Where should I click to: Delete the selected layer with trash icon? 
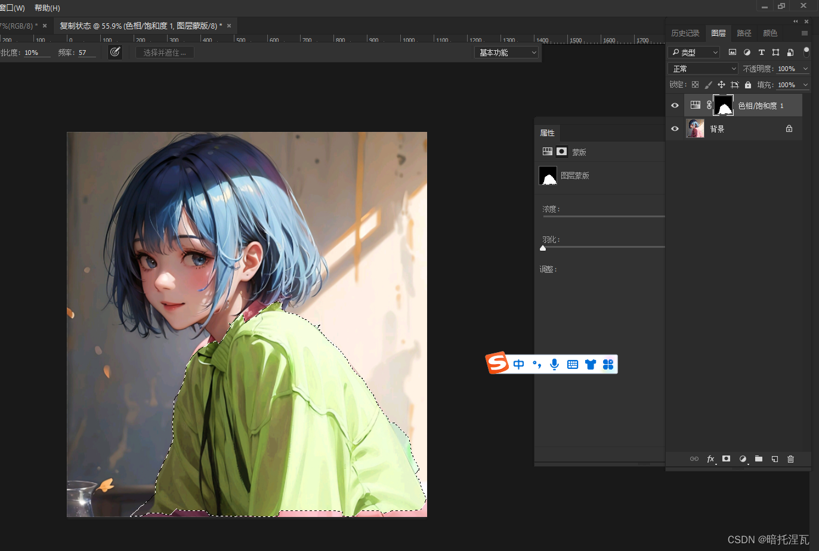pos(791,459)
